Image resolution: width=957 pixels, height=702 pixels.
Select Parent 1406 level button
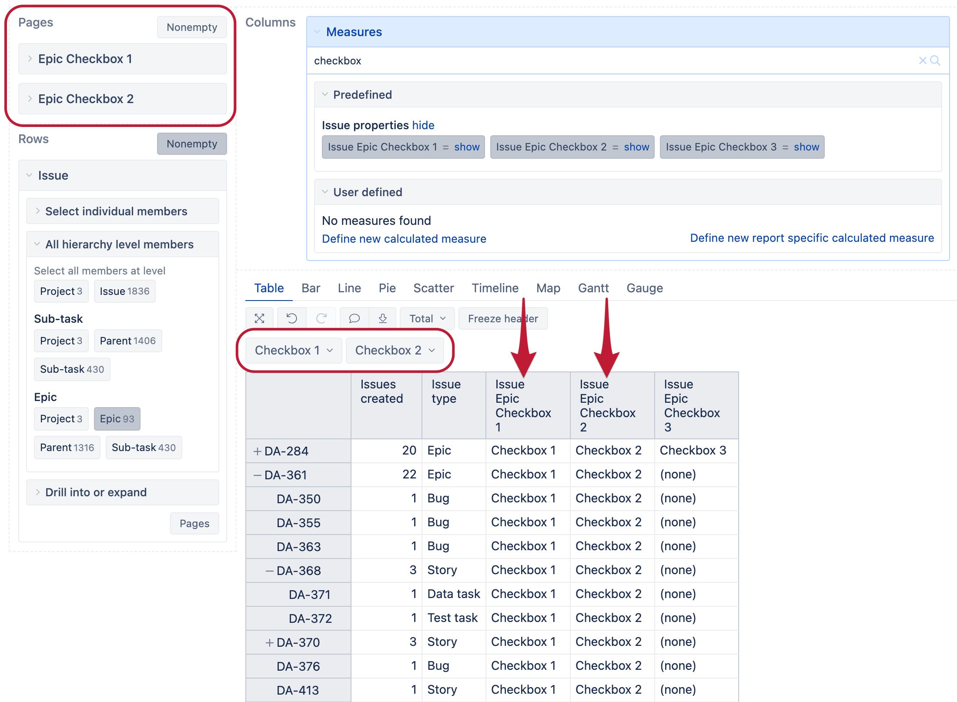tap(128, 341)
